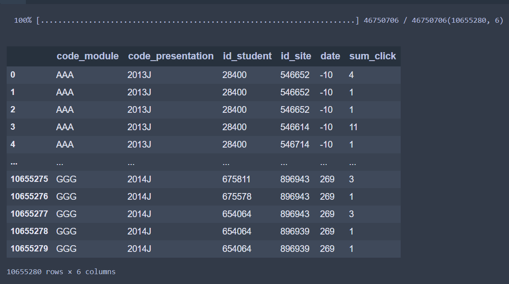Click the ellipsis in the code_module column
Image resolution: width=509 pixels, height=284 pixels.
[x=60, y=162]
